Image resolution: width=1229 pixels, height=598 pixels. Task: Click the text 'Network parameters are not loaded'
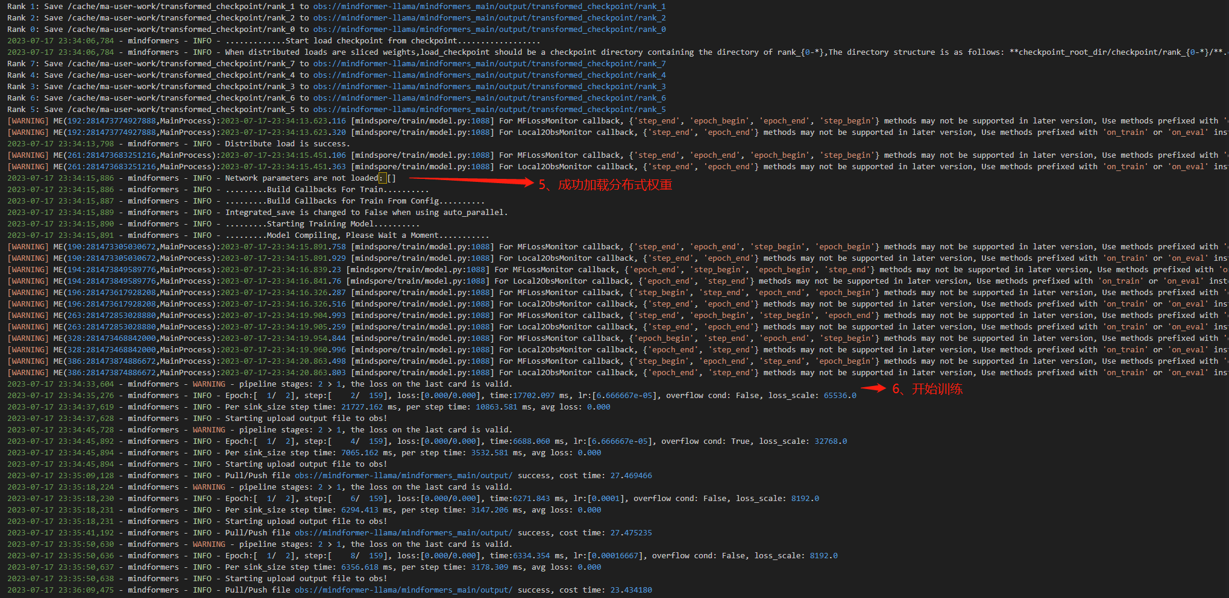[x=301, y=178]
